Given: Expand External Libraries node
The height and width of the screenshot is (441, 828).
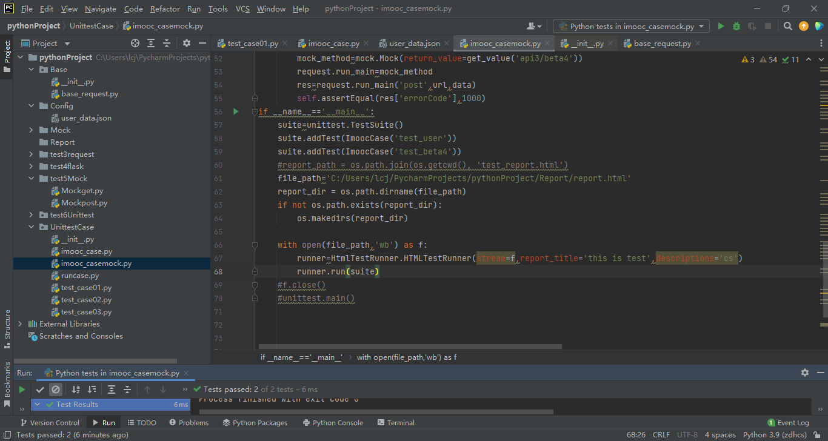Looking at the screenshot, I should click(20, 323).
